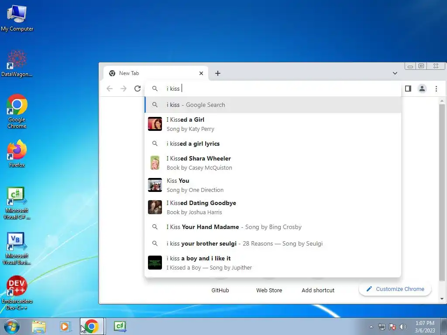Image resolution: width=447 pixels, height=335 pixels.
Task: Choose 'Kiss You' by One Direction
Action: pos(273,185)
